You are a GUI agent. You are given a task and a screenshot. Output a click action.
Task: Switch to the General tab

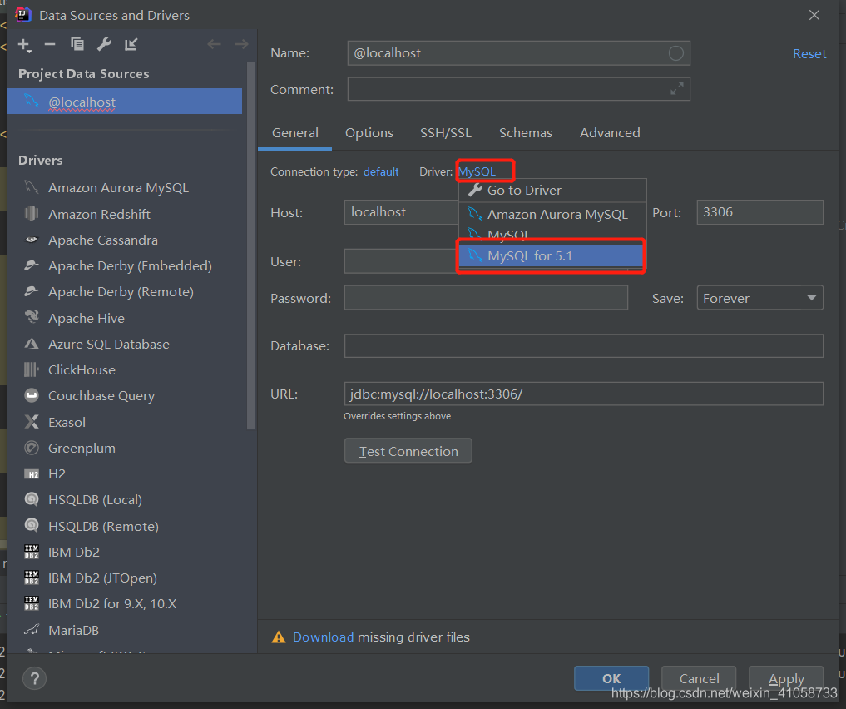295,133
